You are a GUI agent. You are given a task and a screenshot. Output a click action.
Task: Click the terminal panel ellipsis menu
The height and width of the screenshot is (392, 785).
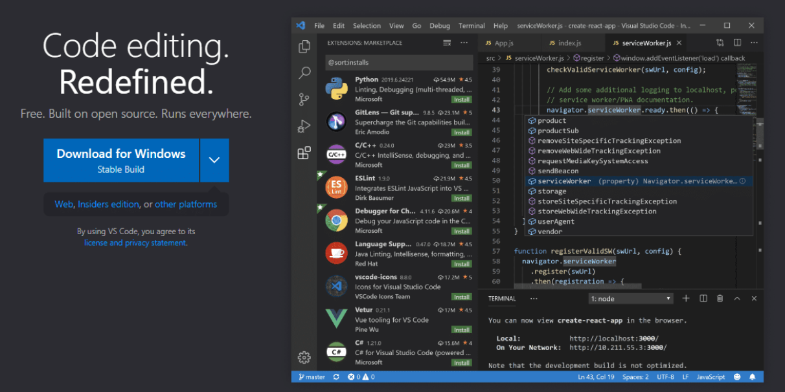tap(534, 299)
